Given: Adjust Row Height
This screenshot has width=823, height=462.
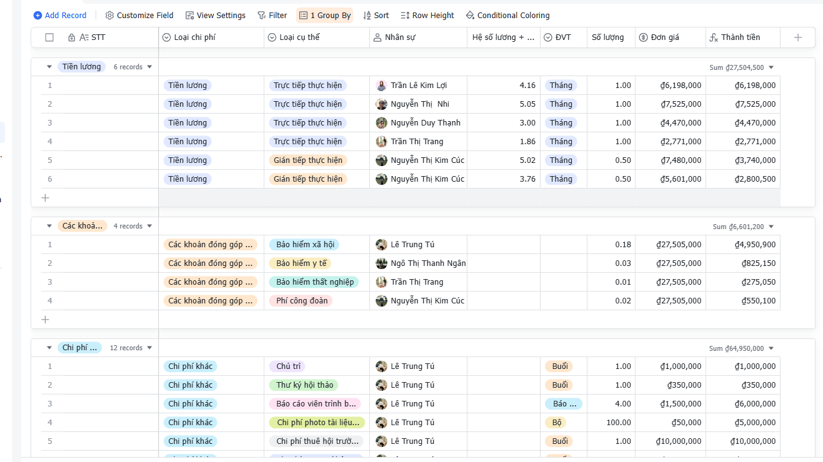Looking at the screenshot, I should pyautogui.click(x=427, y=15).
